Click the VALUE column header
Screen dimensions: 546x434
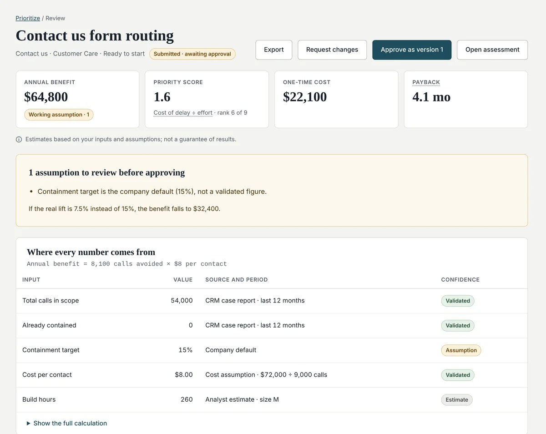click(183, 279)
